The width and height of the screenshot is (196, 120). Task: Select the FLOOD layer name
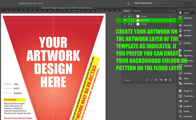[x=143, y=24]
